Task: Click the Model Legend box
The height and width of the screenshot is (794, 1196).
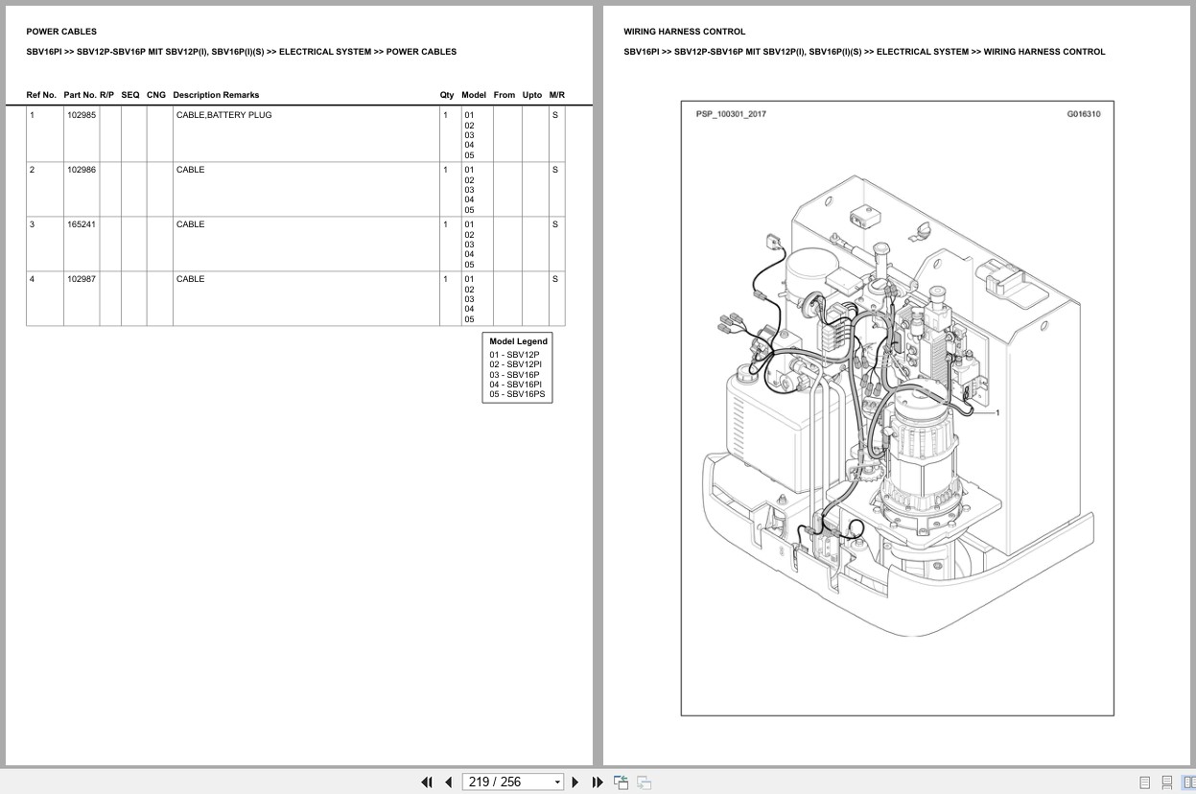Action: click(x=518, y=367)
